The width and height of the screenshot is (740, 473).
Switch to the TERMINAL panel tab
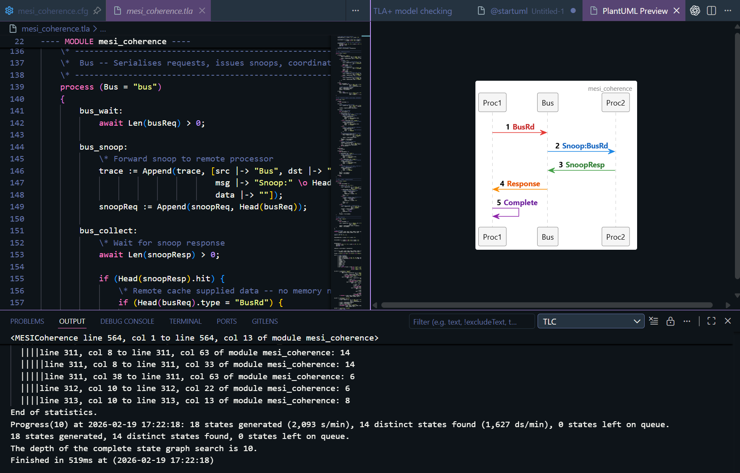[185, 322]
